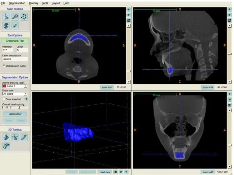Open the Tools menu
The image size is (234, 175).
coord(45,3)
